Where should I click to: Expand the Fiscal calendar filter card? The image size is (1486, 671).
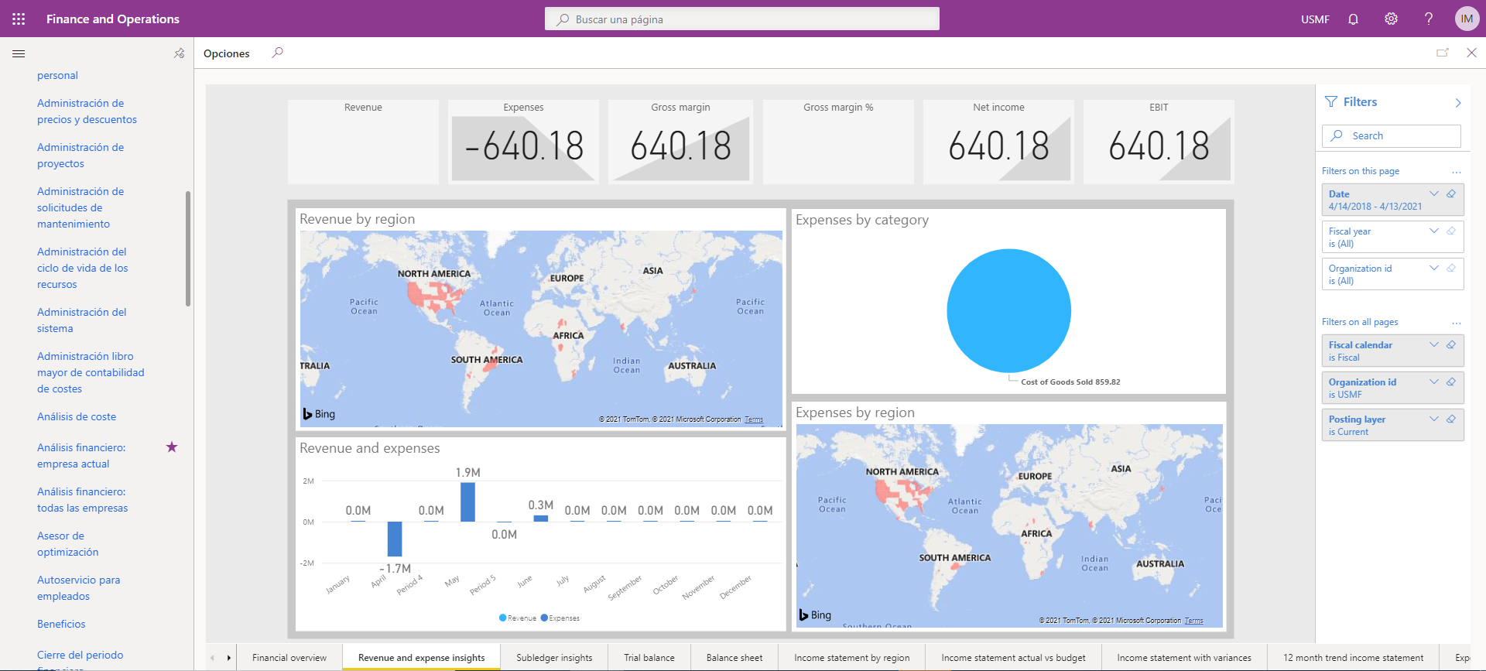click(1434, 344)
